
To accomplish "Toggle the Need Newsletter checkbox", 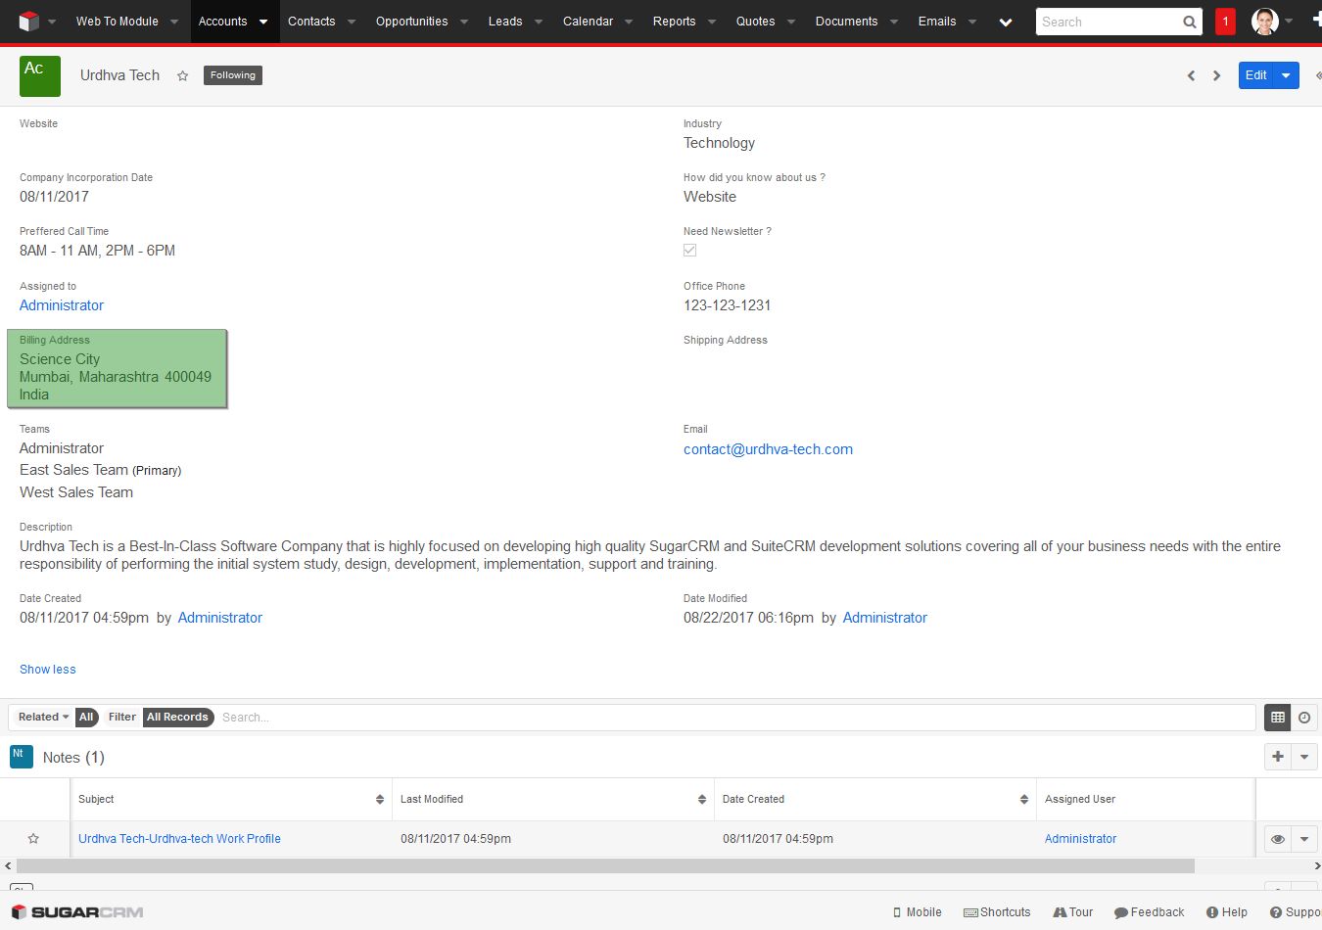I will [690, 251].
